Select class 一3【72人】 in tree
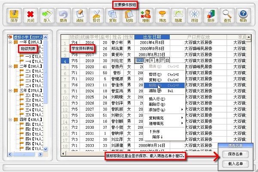 coord(34,57)
